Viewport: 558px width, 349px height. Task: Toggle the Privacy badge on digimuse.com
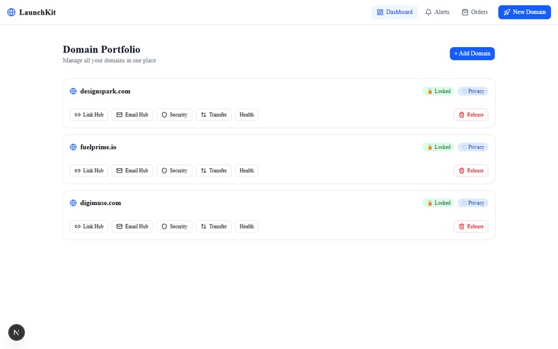[473, 203]
